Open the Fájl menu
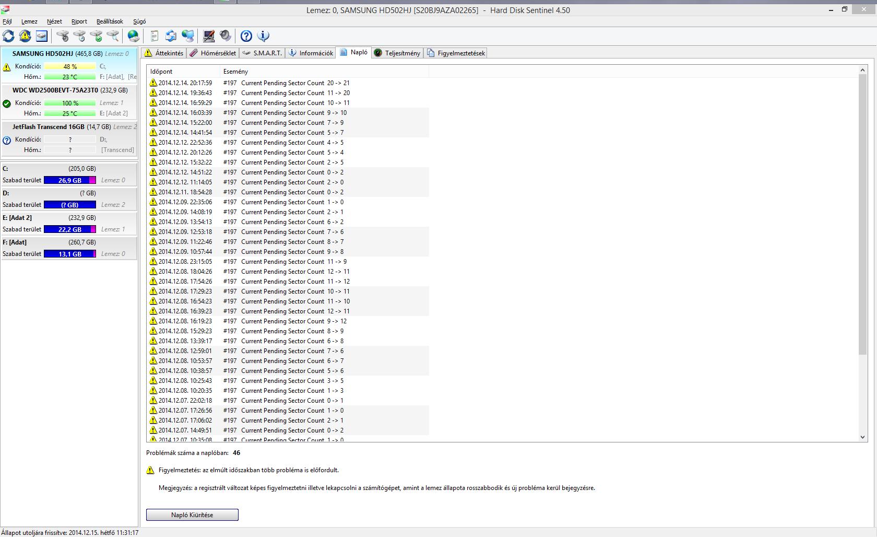Viewport: 877px width, 537px height. point(7,21)
